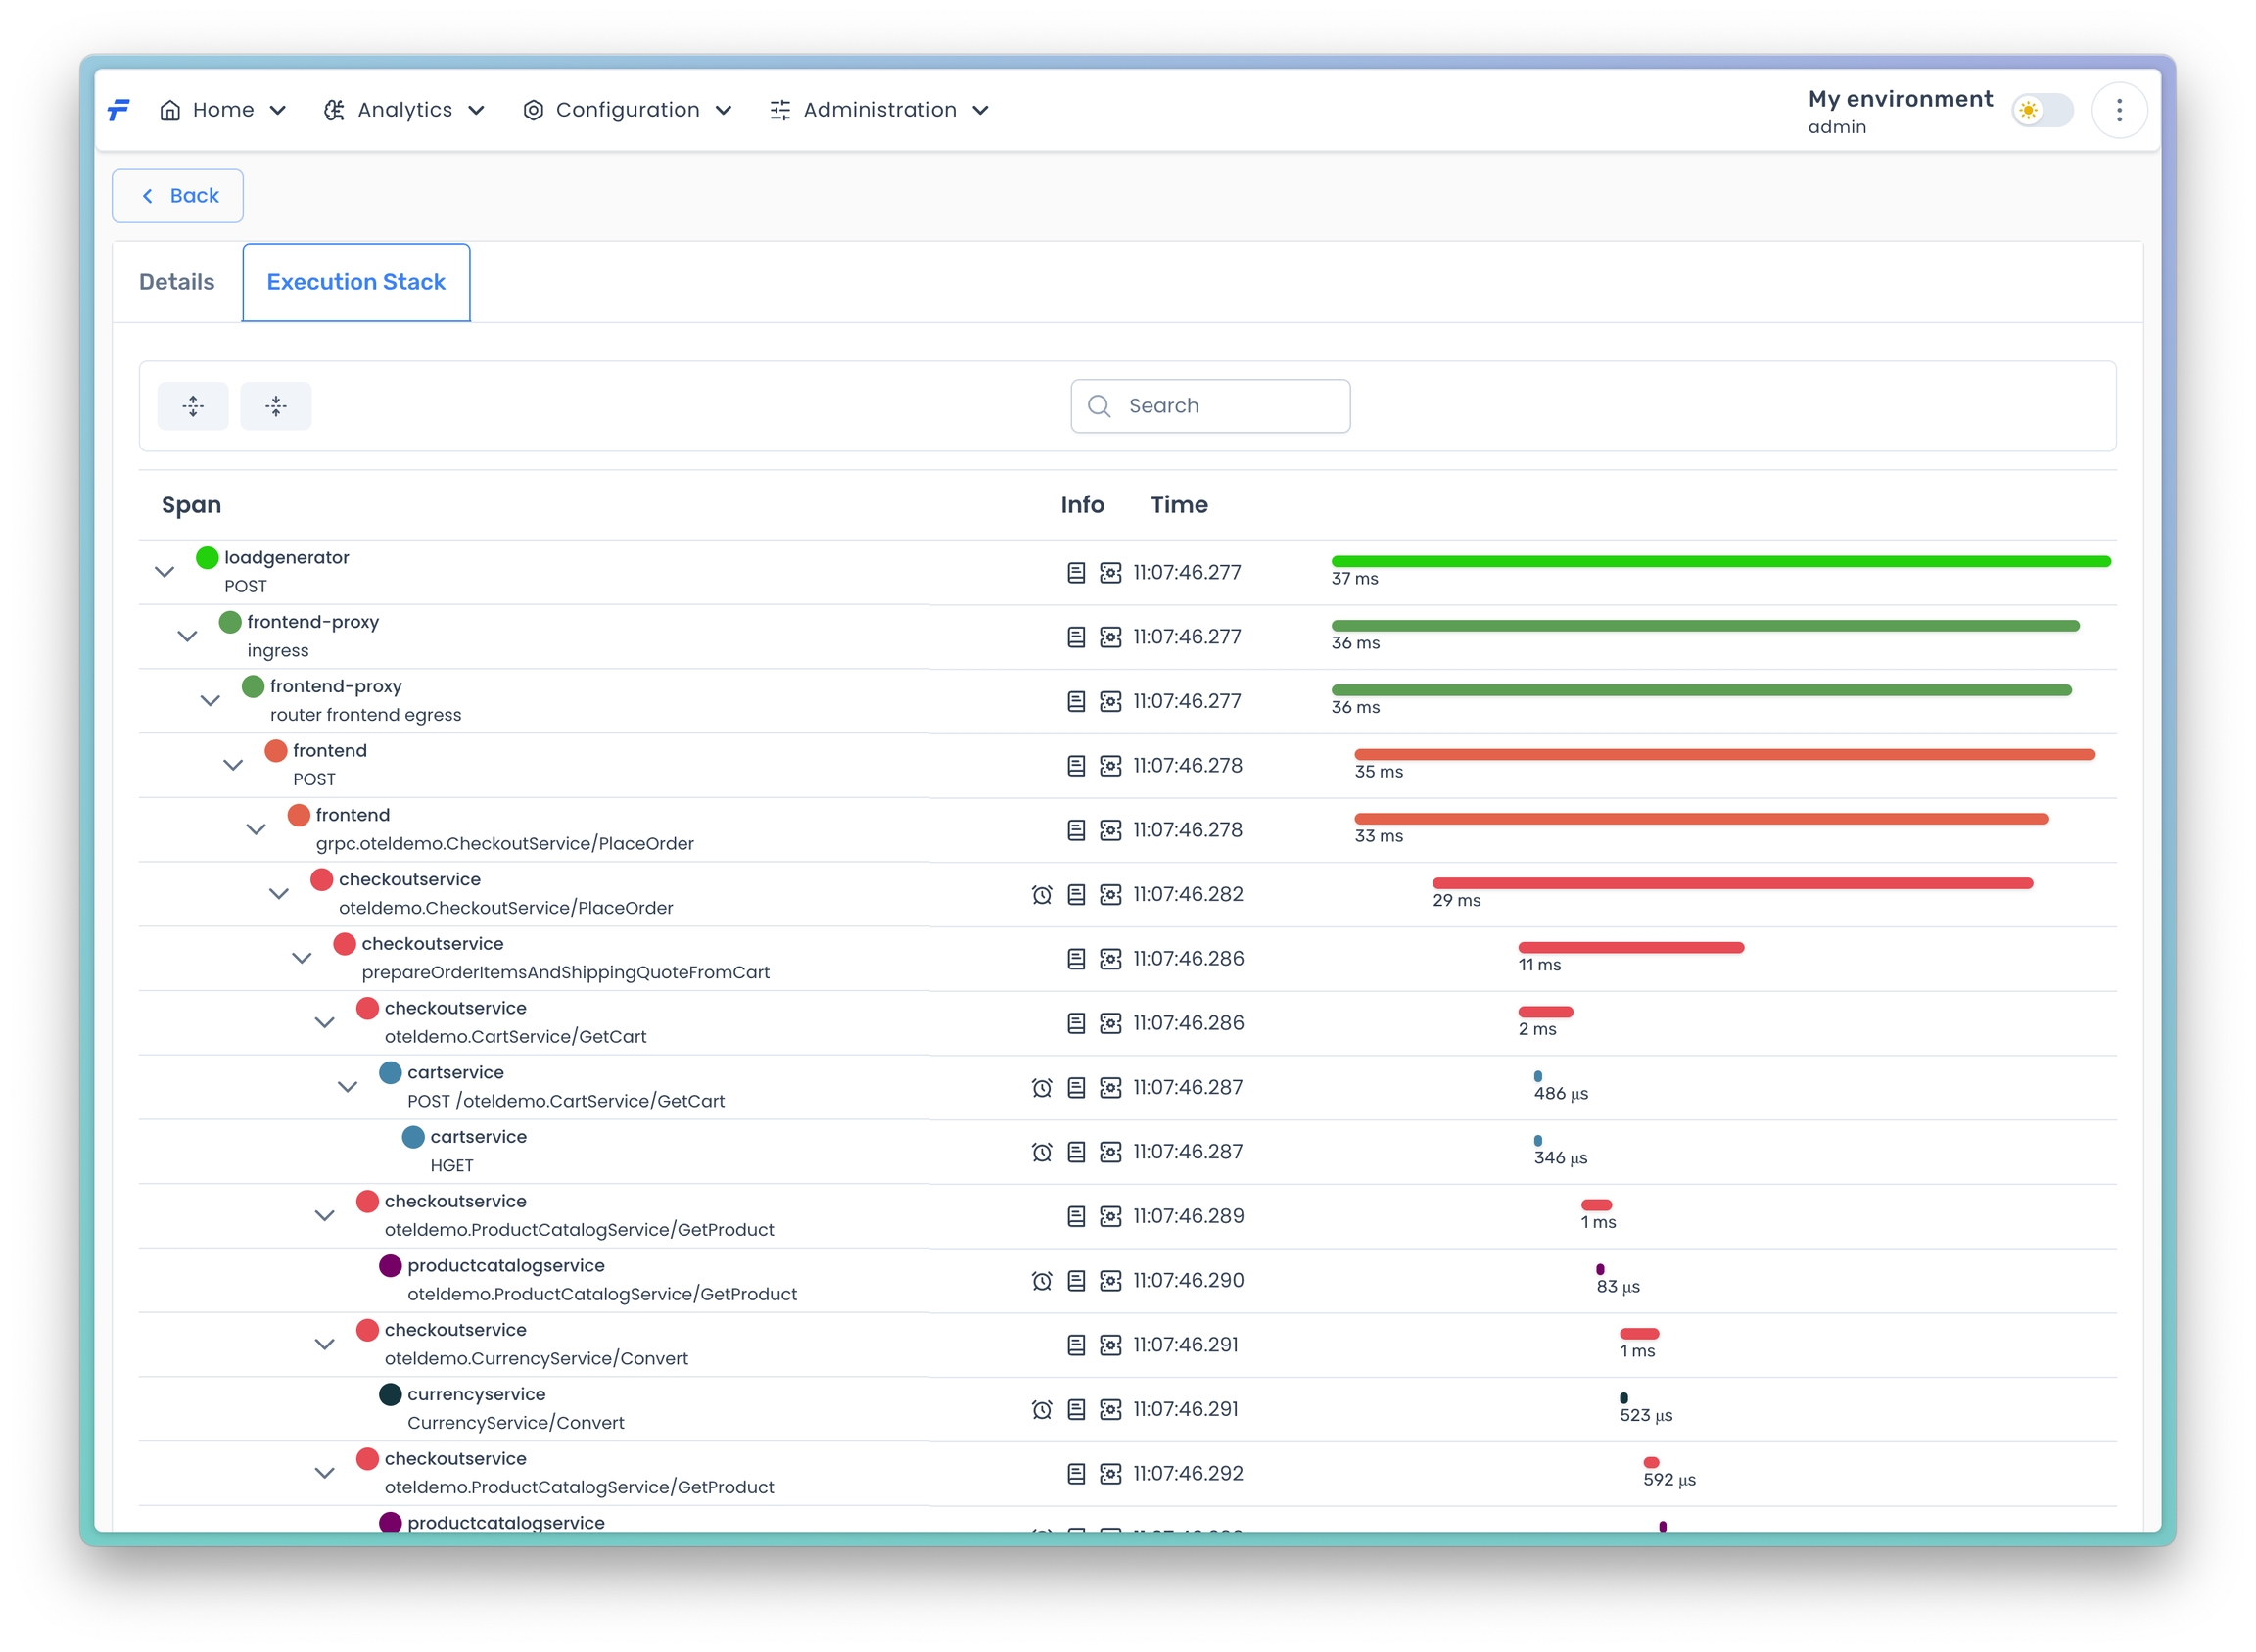The width and height of the screenshot is (2256, 1652).
Task: Click the collapse all spans icon button
Action: (x=276, y=406)
